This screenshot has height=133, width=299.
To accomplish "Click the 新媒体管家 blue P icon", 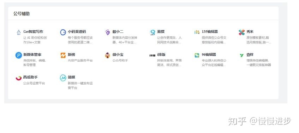I will click(19, 55).
